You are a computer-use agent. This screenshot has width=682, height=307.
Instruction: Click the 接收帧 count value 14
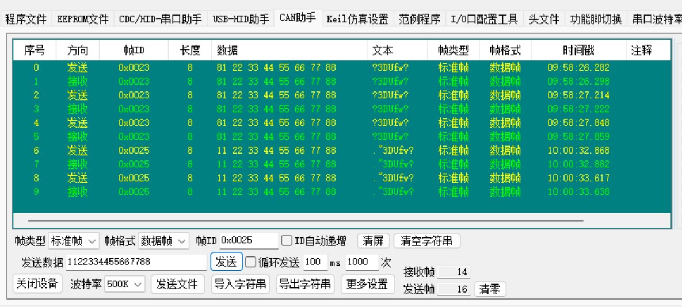click(454, 273)
